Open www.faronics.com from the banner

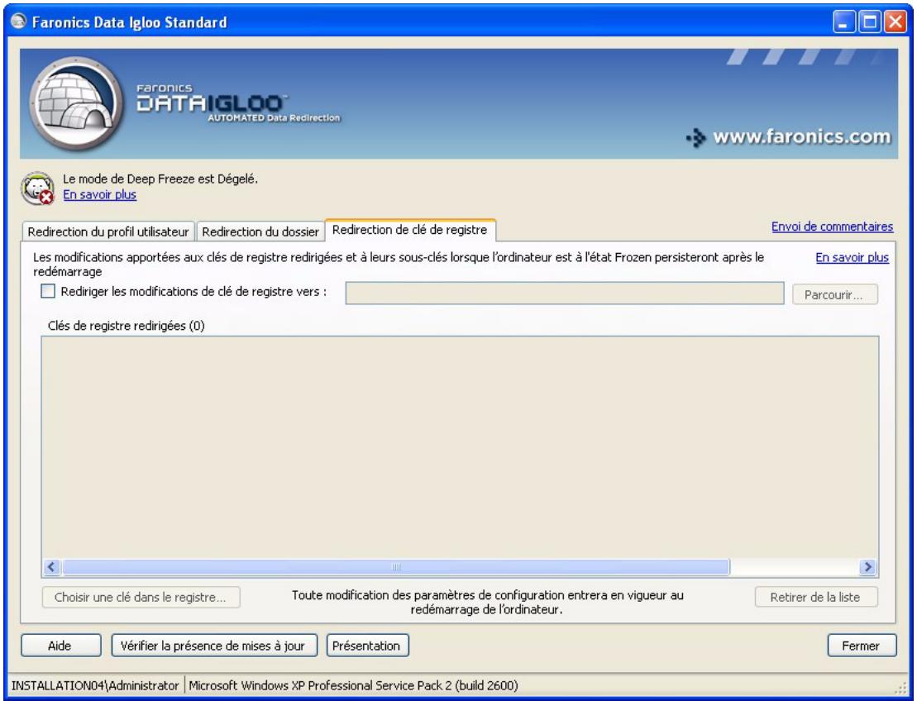pos(789,136)
